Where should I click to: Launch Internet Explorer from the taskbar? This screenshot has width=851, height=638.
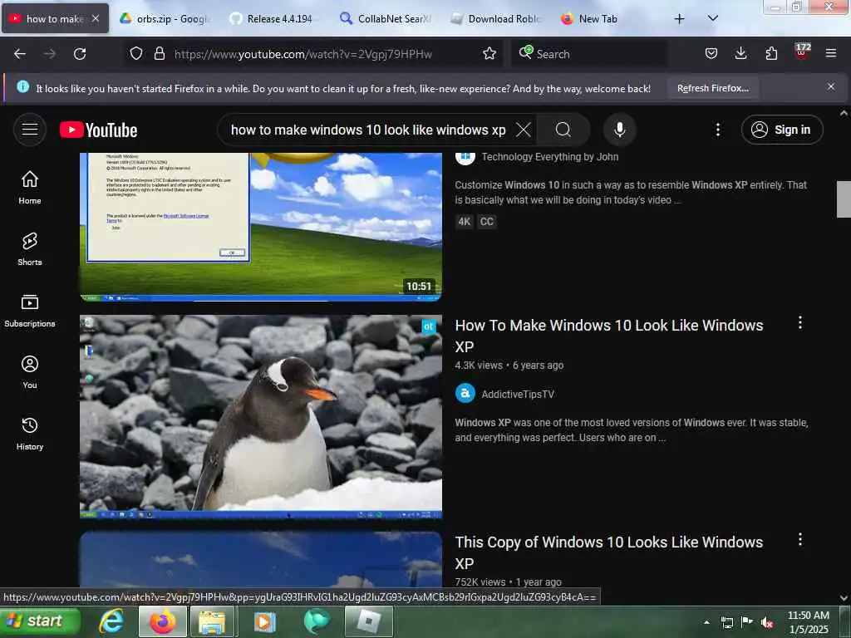pyautogui.click(x=111, y=621)
